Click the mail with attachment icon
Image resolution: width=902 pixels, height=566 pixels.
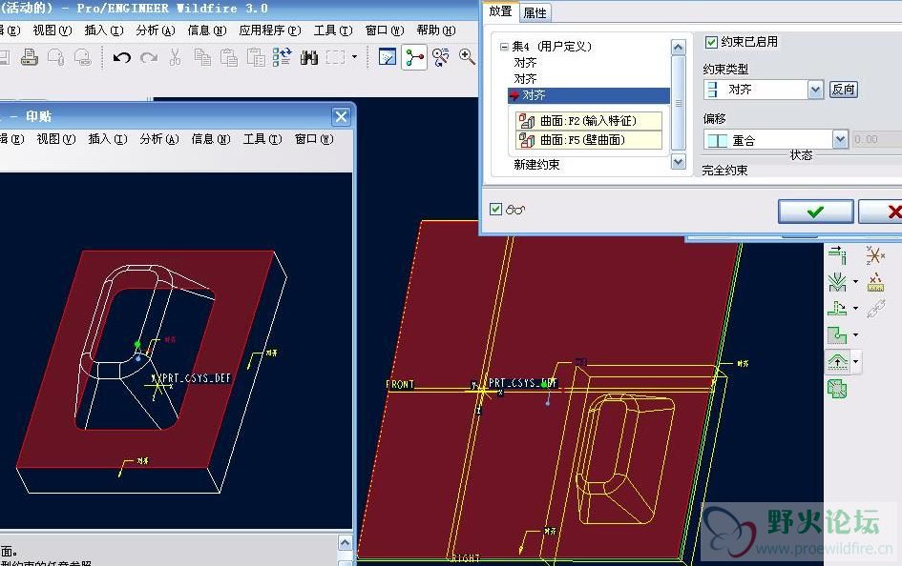[56, 57]
